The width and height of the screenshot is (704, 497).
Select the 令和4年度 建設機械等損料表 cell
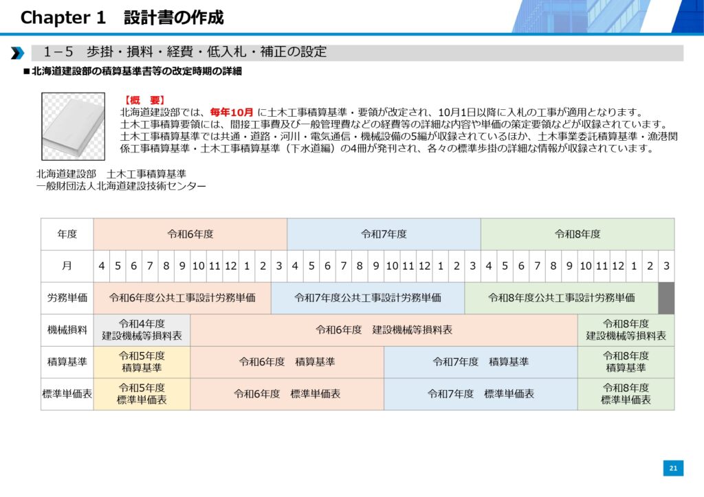click(x=142, y=330)
